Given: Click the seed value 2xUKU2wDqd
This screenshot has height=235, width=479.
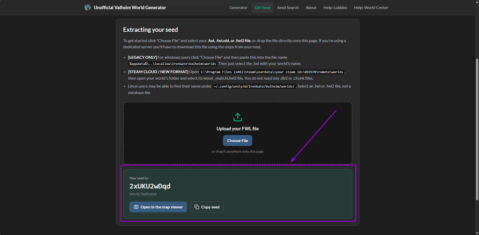Looking at the screenshot, I should [x=150, y=187].
